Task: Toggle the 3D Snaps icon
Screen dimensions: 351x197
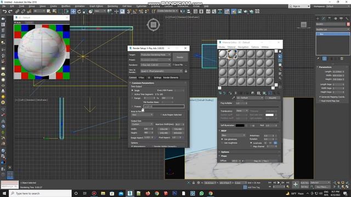Action: (129, 11)
